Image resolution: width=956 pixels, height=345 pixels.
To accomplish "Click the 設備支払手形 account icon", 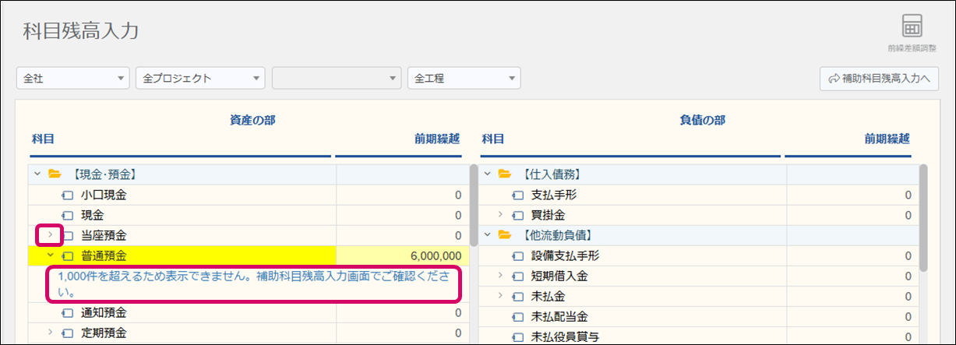I will [x=518, y=255].
